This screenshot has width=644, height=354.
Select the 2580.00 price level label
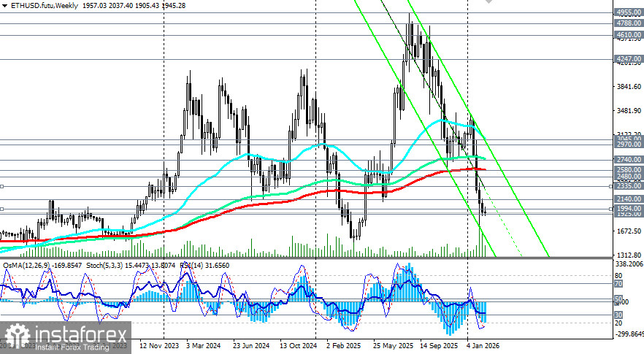click(x=629, y=169)
